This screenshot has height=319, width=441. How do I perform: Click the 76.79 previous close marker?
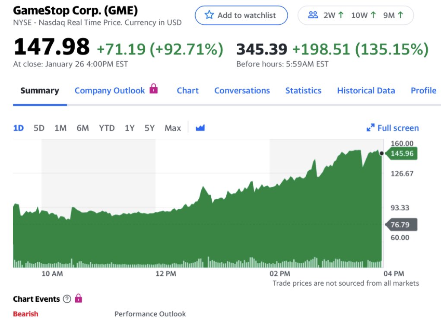click(x=401, y=225)
